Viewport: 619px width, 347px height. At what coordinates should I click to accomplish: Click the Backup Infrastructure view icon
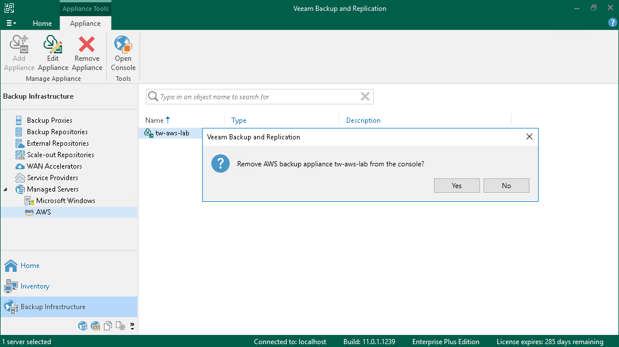[x=11, y=307]
